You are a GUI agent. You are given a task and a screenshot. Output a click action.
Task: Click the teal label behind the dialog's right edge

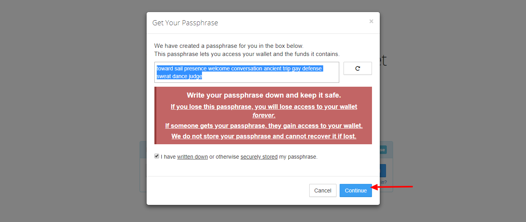(x=383, y=150)
